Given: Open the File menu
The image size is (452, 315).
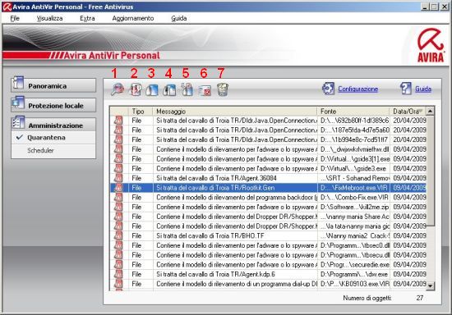Looking at the screenshot, I should (x=15, y=18).
